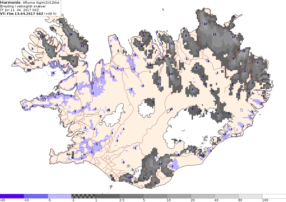Click the "80" legend scale label
Viewport: 286px width, 202px height.
pyautogui.click(x=240, y=200)
